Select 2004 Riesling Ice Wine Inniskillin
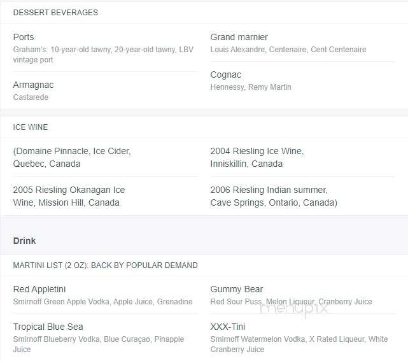Screen dimensions: 408x361 (x=257, y=157)
